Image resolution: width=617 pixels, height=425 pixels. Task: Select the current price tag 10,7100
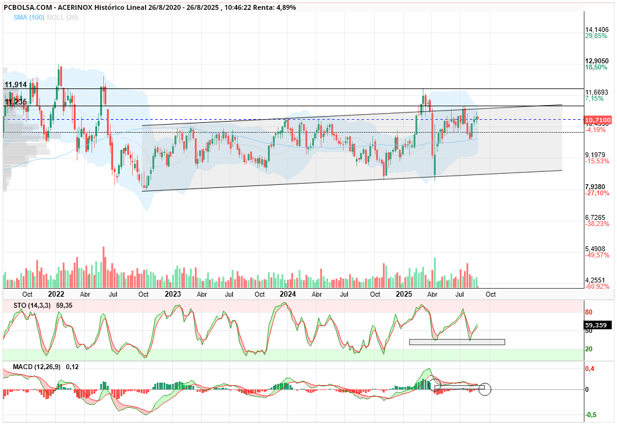pyautogui.click(x=598, y=120)
